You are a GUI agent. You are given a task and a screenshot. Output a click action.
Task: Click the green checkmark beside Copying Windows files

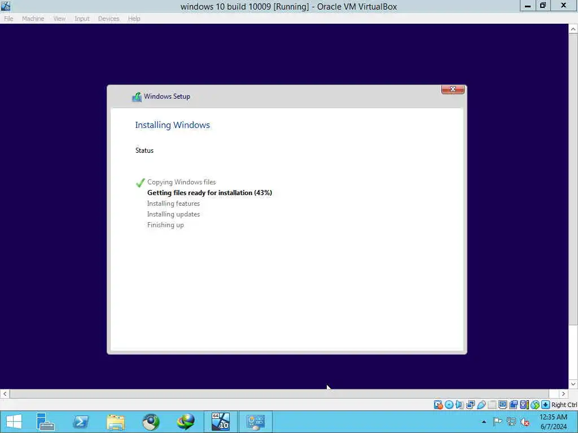pos(140,183)
